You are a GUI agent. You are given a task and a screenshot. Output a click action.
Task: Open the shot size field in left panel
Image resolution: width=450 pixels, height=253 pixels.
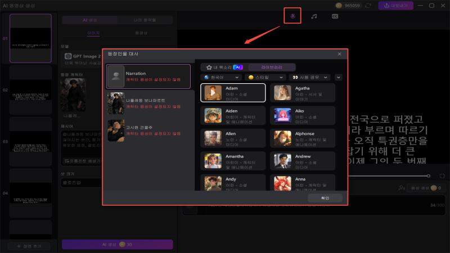[82, 182]
